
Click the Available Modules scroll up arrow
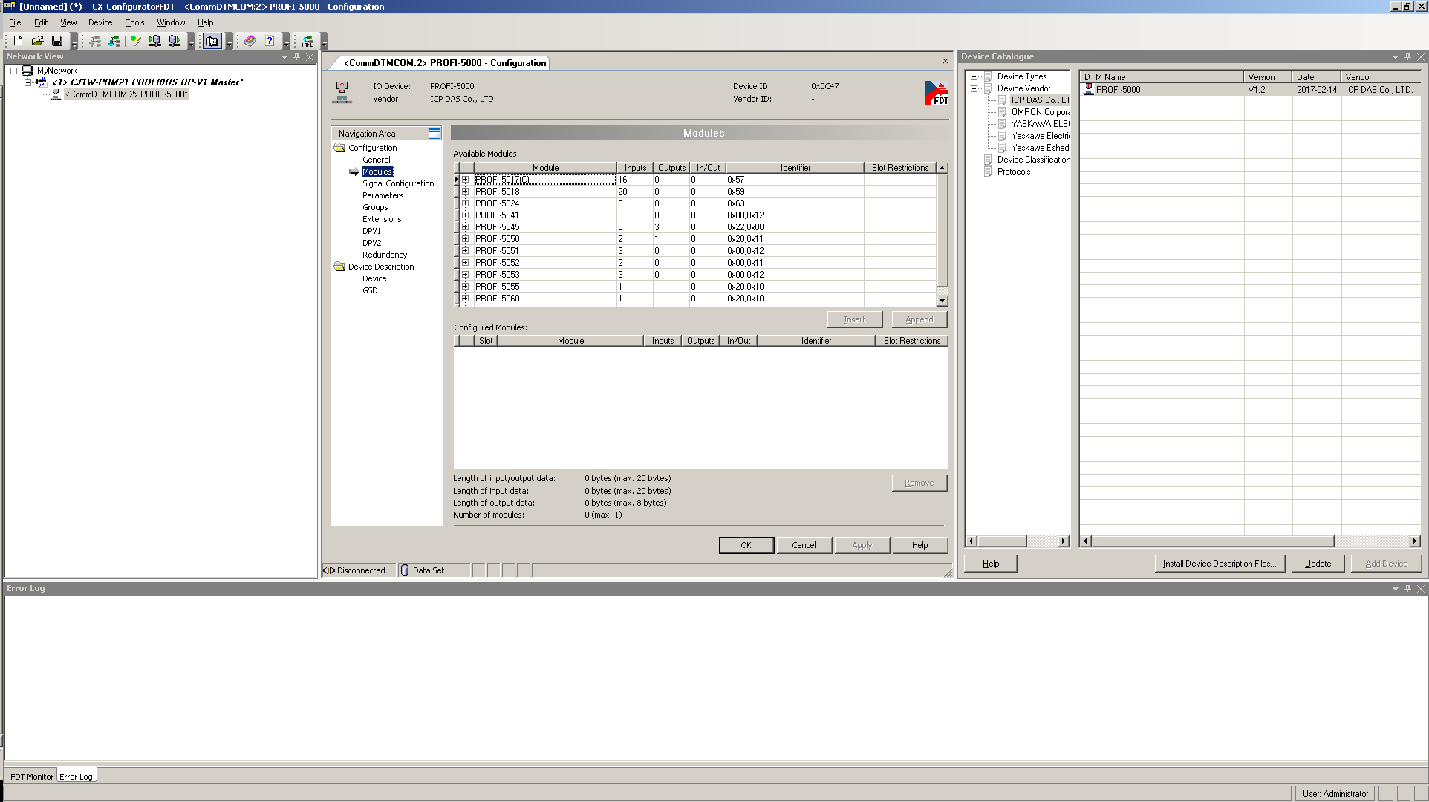(943, 168)
